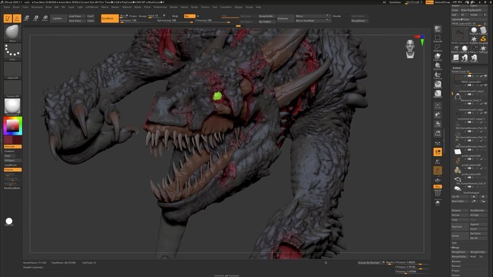Open the material sphere picker
The width and height of the screenshot is (493, 277).
pyautogui.click(x=12, y=107)
